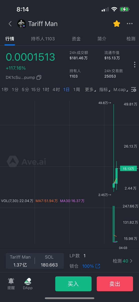
Task: Tap the red 卖出 sell button
Action: 115,284
